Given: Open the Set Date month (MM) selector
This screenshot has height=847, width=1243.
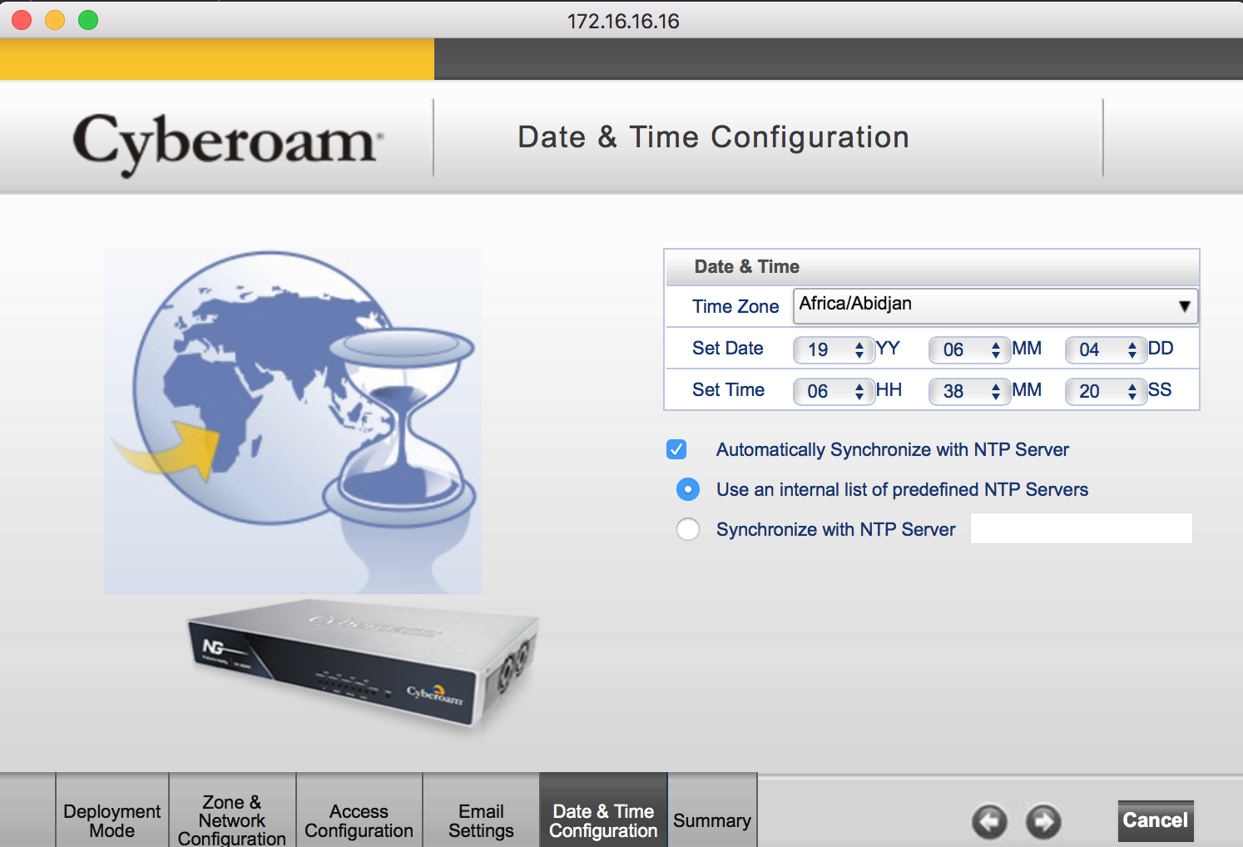Looking at the screenshot, I should (x=969, y=349).
